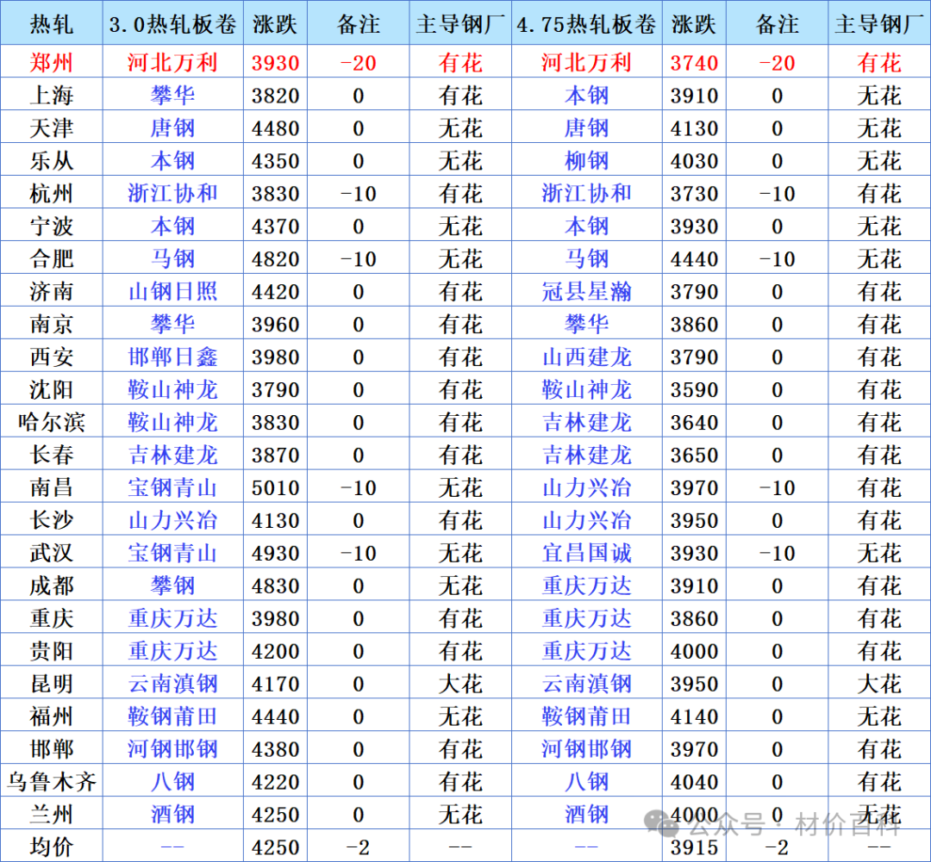Select the 上海 row label
This screenshot has height=862, width=931.
[52, 95]
